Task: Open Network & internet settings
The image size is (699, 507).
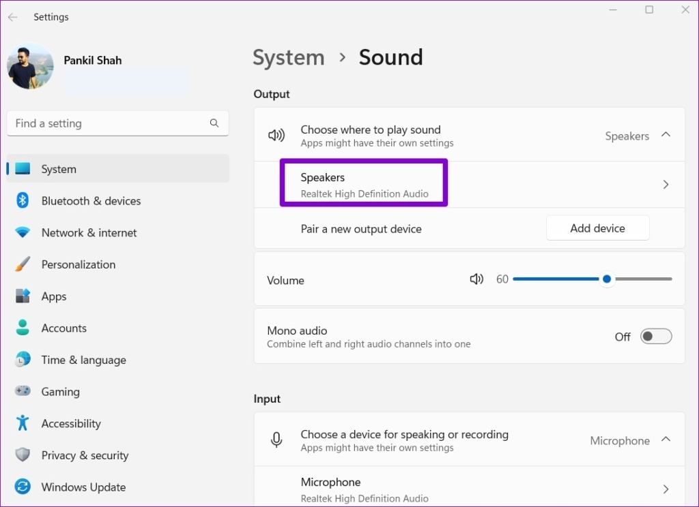Action: [x=20, y=232]
